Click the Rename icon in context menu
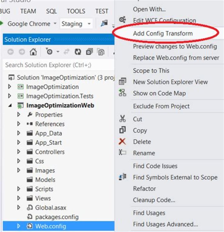The height and width of the screenshot is (232, 224). tap(123, 152)
